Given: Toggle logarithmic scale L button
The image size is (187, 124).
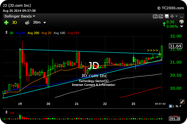Looking at the screenshot, I should click(173, 106).
